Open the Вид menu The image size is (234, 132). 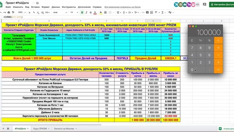27,7
